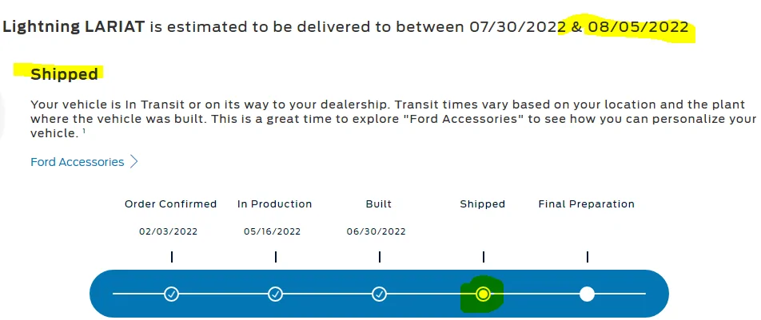This screenshot has width=761, height=320.
Task: Select the highlighted Shipped progress marker
Action: [x=483, y=294]
